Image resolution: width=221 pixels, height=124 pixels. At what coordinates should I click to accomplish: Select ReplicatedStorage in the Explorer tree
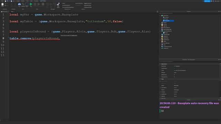point(167,29)
